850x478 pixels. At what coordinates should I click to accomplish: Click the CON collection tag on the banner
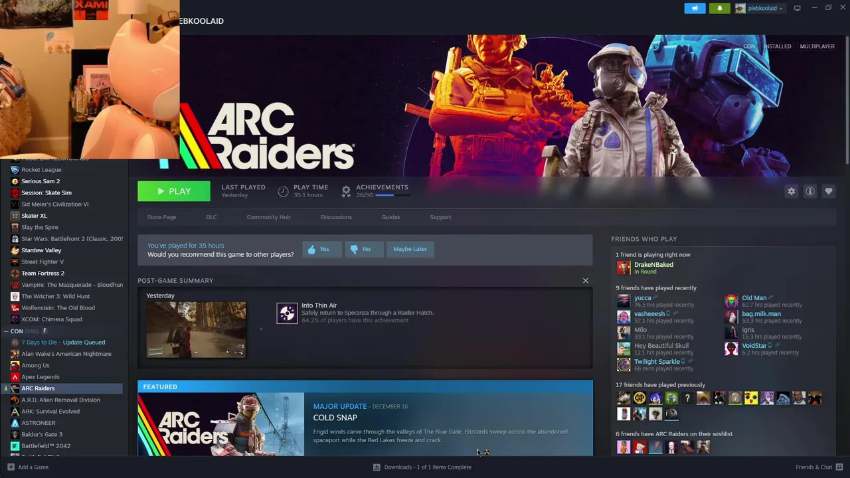749,46
